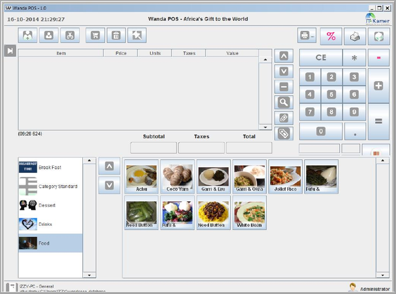Open the printer options button
This screenshot has height=294, width=396.
(x=307, y=36)
